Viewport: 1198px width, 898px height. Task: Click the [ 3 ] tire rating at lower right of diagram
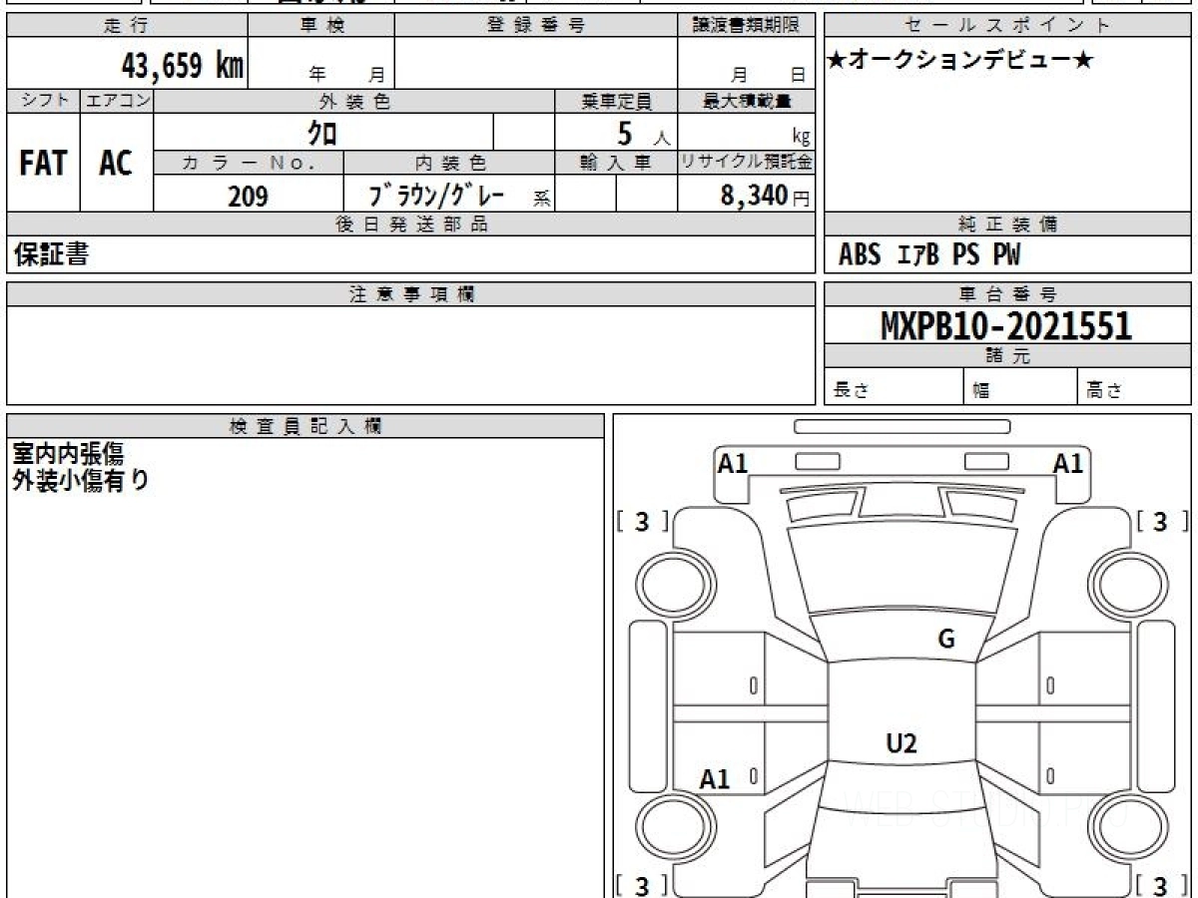point(1160,885)
